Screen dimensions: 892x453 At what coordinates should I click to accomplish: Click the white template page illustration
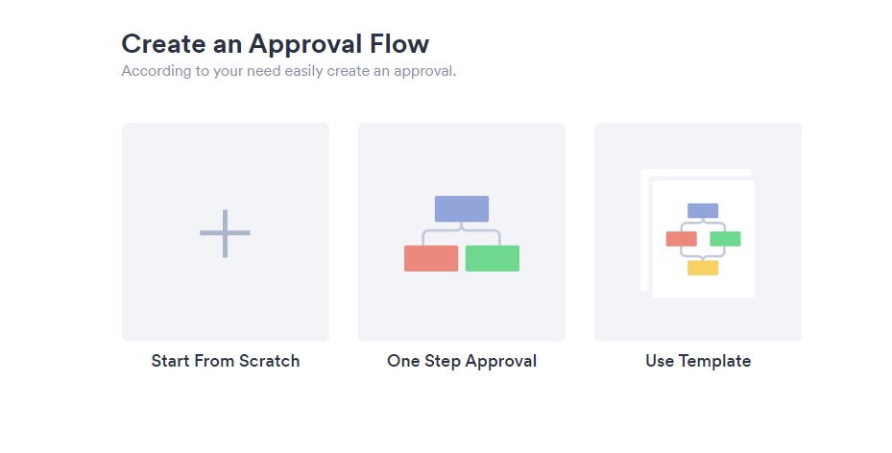pos(704,239)
